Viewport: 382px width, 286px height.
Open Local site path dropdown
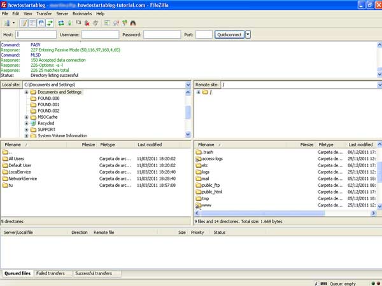pyautogui.click(x=188, y=85)
